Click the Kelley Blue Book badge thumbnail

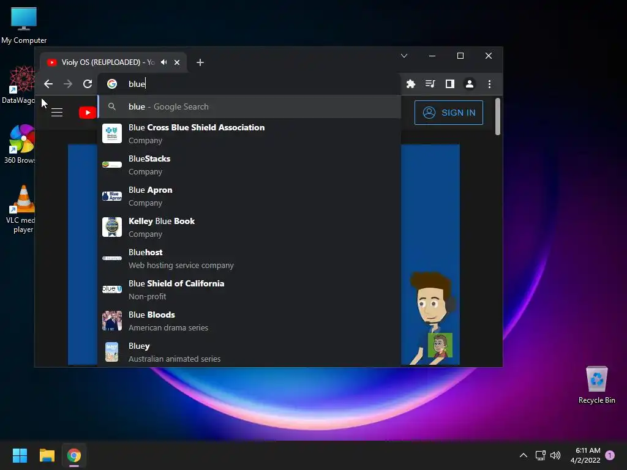112,227
